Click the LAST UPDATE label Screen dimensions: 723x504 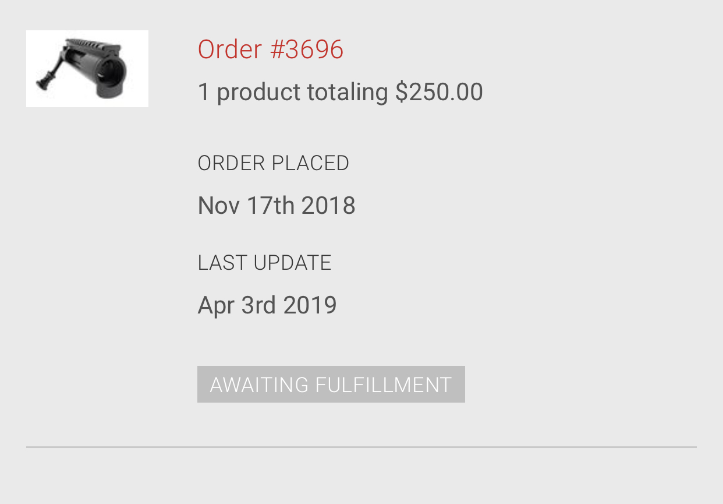click(x=264, y=263)
